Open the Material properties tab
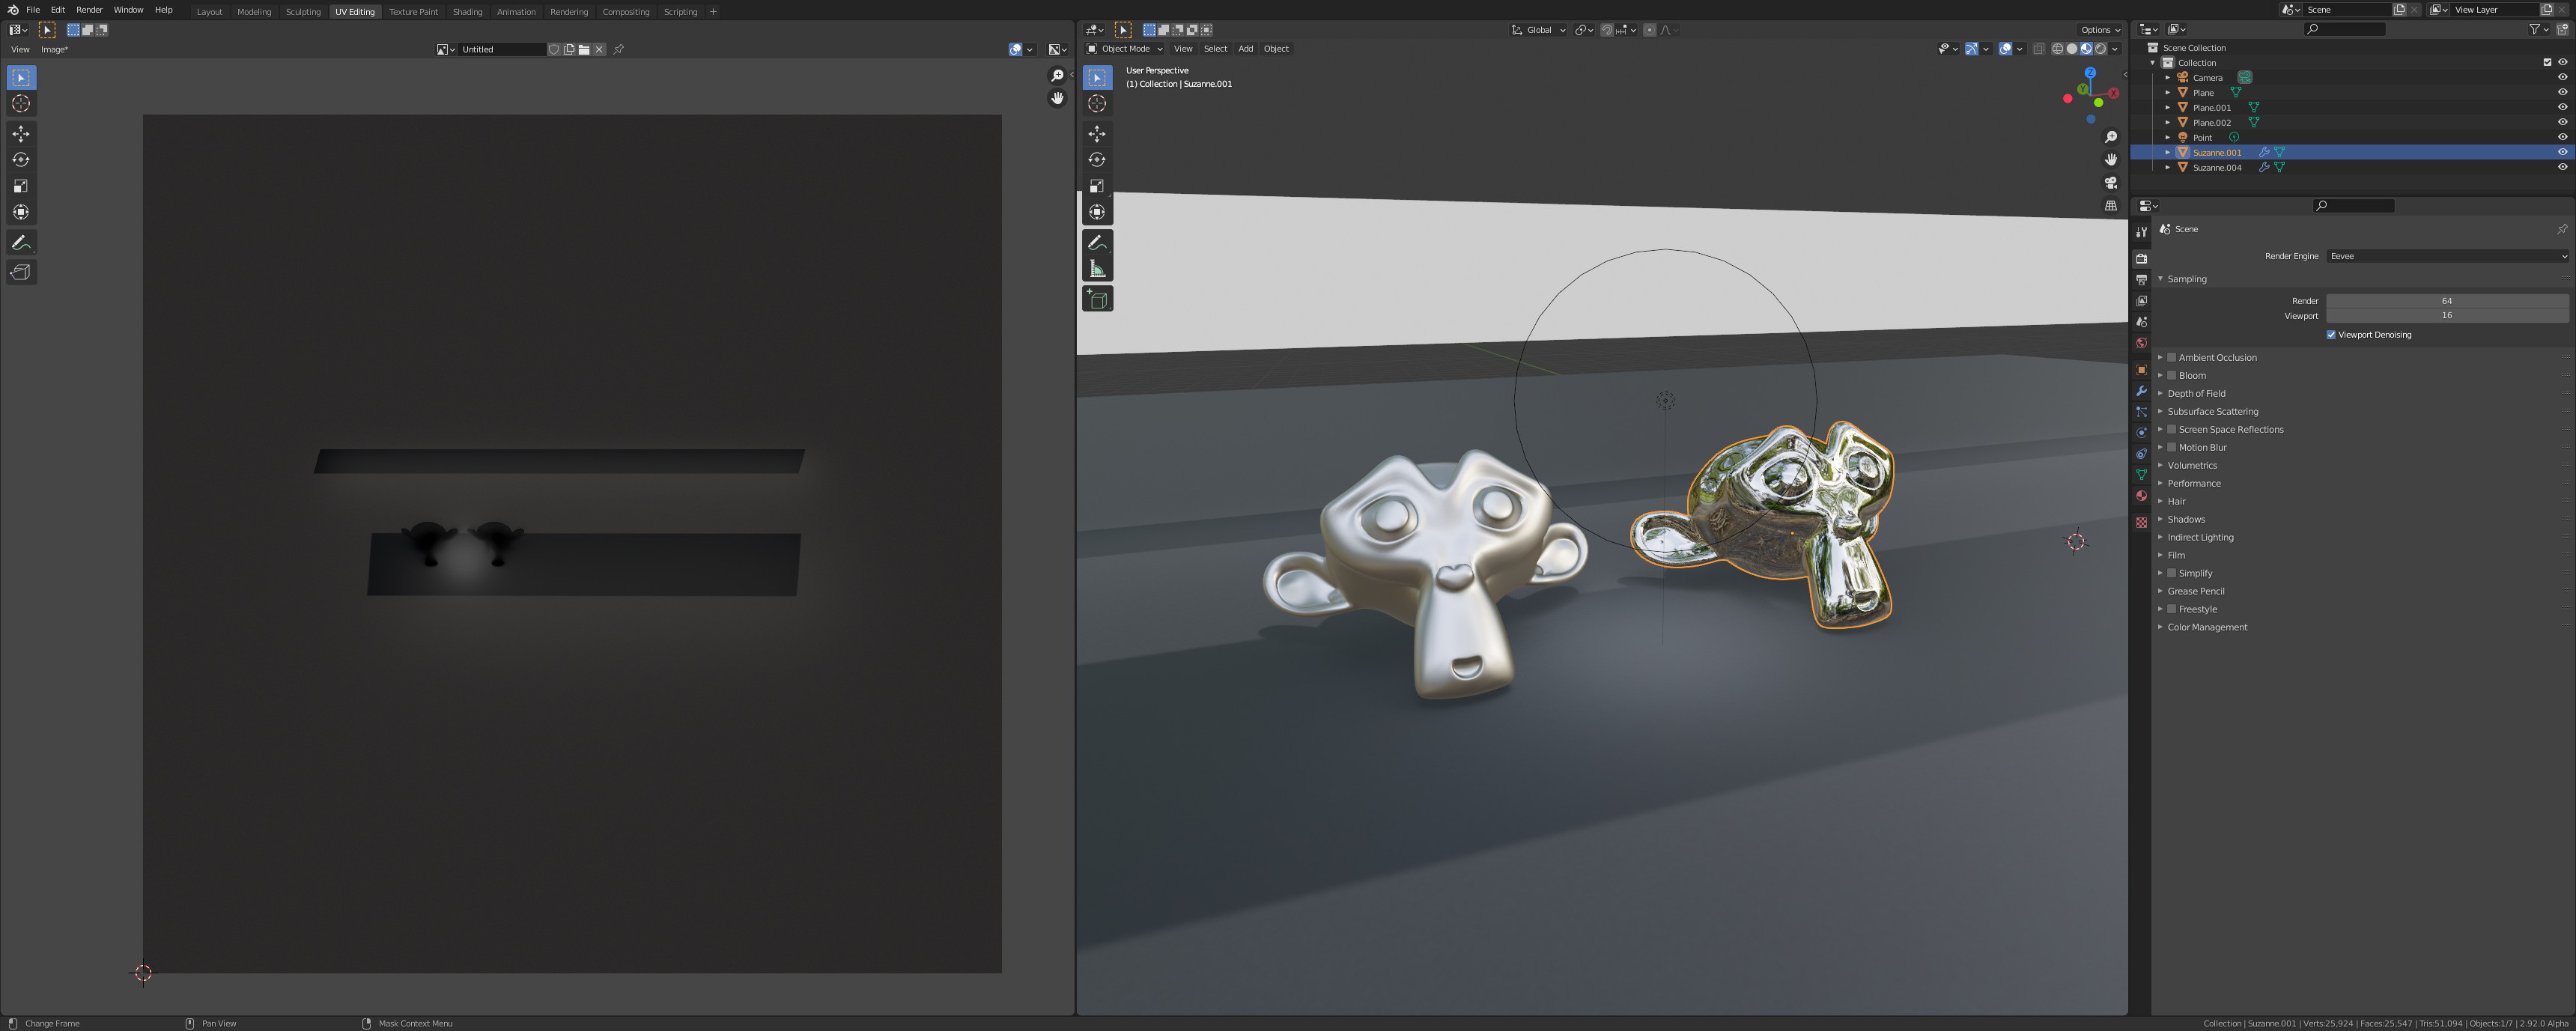 [2141, 496]
